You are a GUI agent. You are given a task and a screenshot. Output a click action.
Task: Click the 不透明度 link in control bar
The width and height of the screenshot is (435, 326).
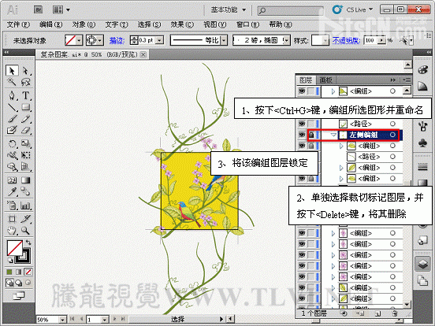click(x=346, y=40)
